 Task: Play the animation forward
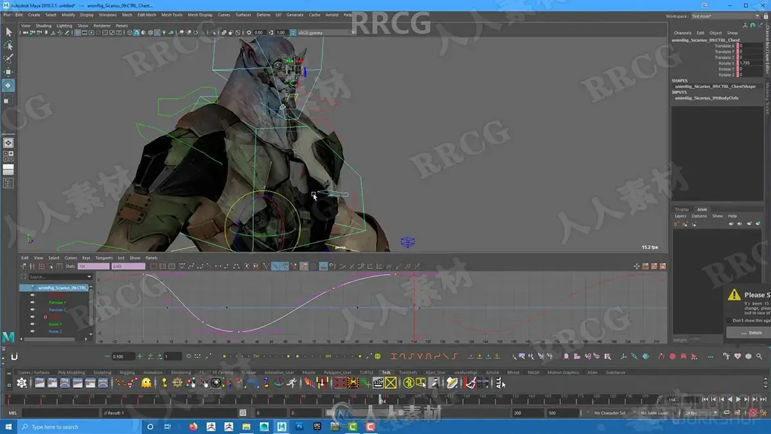tap(739, 399)
